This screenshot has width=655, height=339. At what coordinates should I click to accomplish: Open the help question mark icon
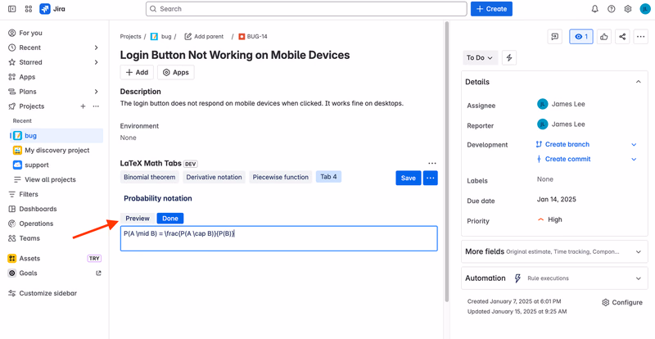point(611,9)
